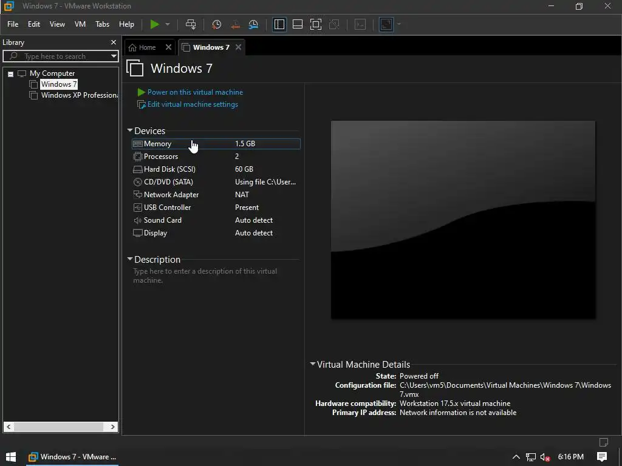Click the Hard Disk (SCSI) icon
The width and height of the screenshot is (622, 466).
click(x=138, y=169)
